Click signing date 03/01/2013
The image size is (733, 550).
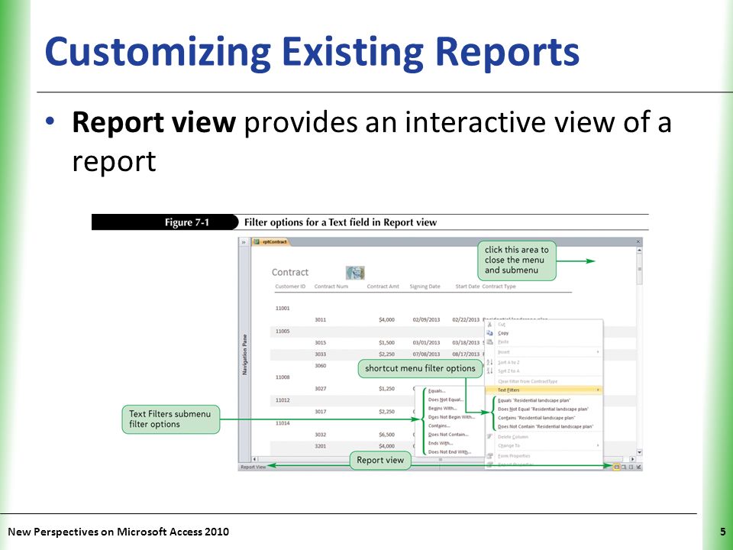click(x=426, y=343)
